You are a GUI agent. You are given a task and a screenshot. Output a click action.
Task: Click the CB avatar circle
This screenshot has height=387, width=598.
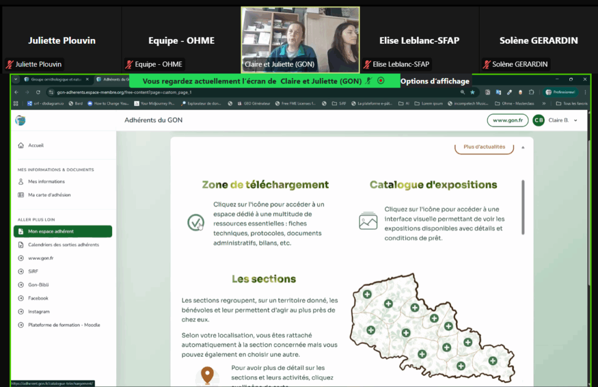(538, 120)
